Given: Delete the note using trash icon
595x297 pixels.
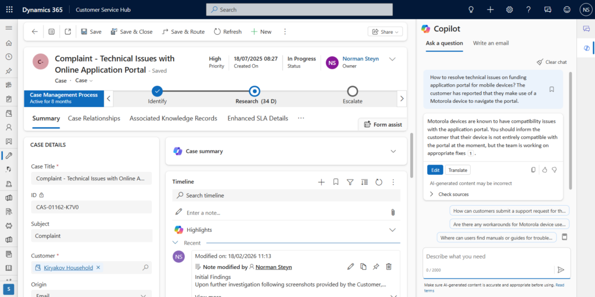Looking at the screenshot, I should pyautogui.click(x=389, y=267).
